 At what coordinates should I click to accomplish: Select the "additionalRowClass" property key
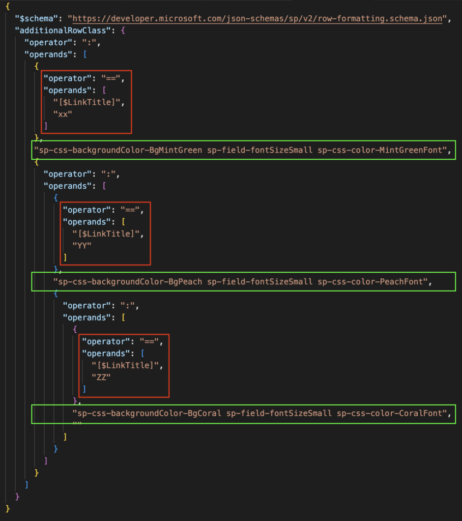click(x=63, y=31)
